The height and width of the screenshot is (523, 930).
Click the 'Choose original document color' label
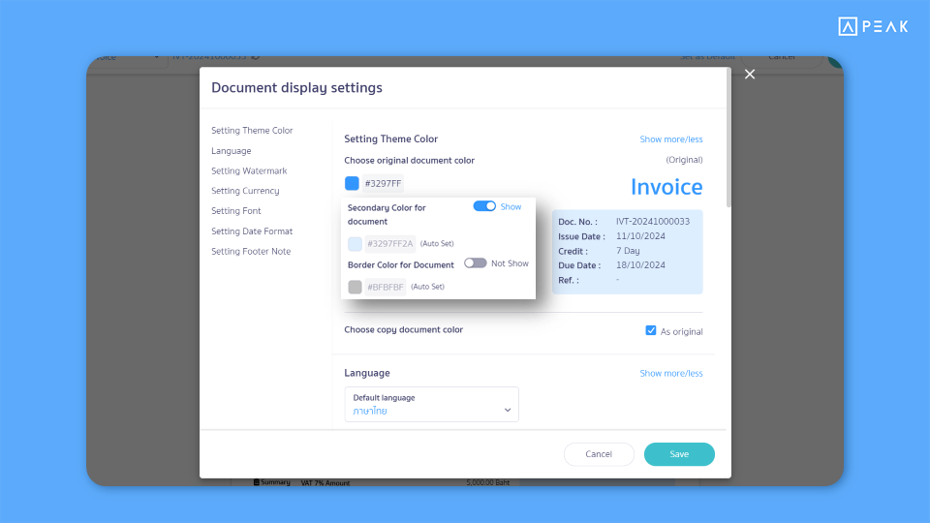(409, 160)
